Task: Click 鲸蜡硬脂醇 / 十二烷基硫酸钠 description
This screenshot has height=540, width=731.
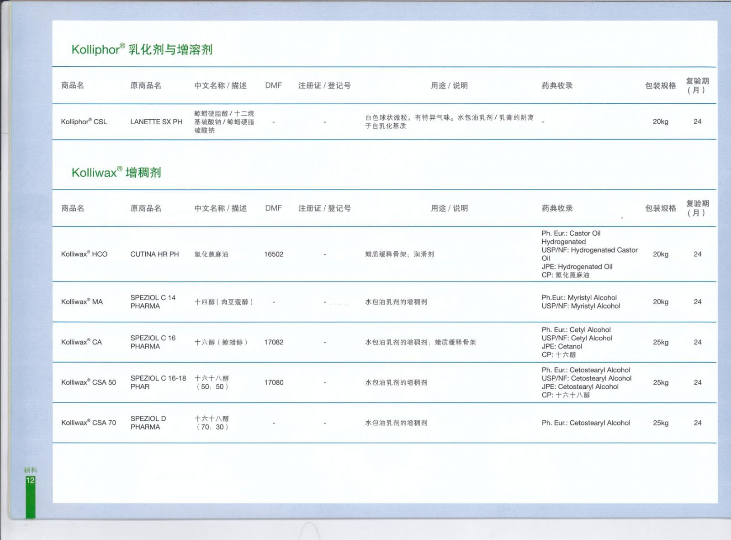Action: 224,122
